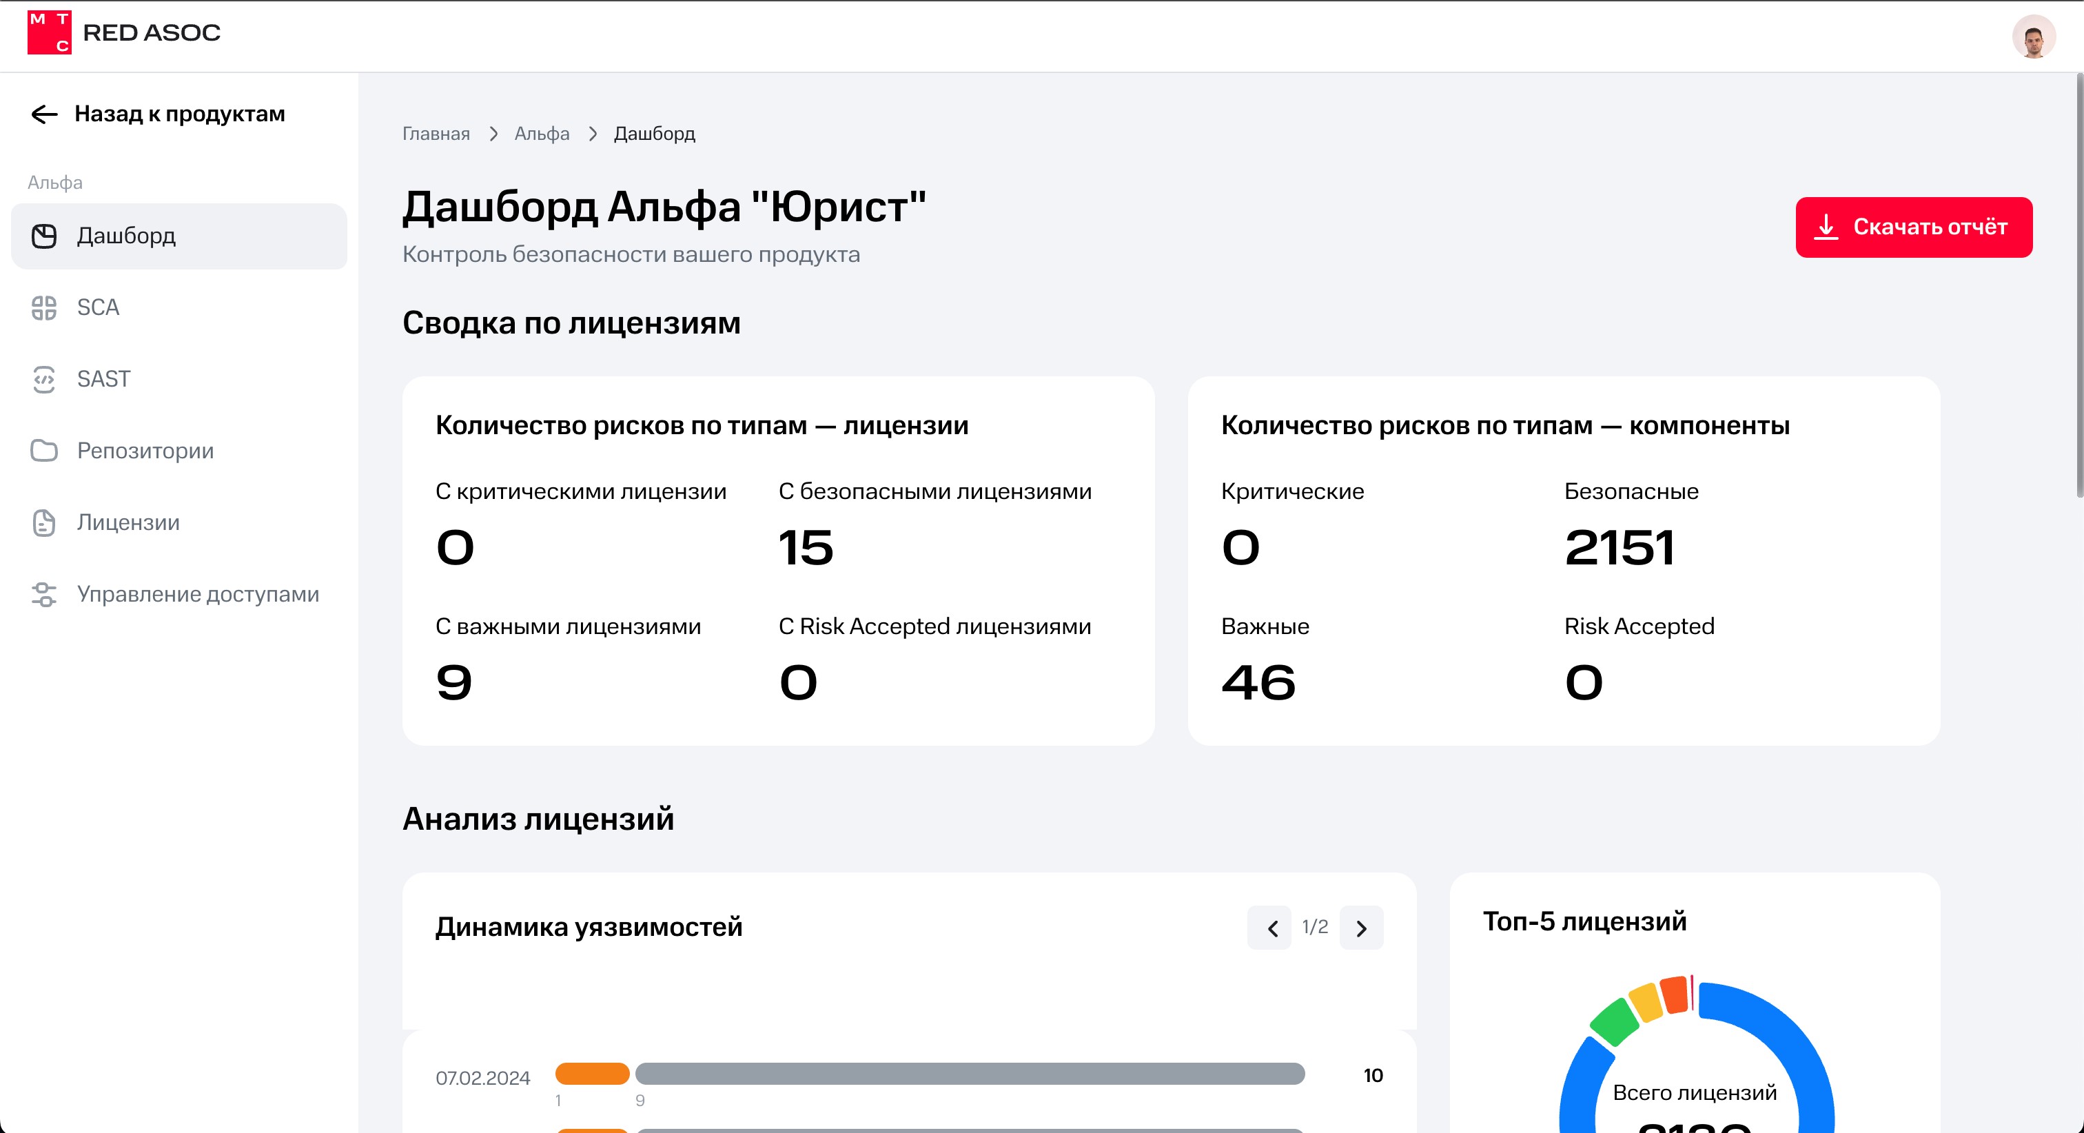The height and width of the screenshot is (1133, 2084).
Task: Open Лицензии menu item
Action: point(127,523)
